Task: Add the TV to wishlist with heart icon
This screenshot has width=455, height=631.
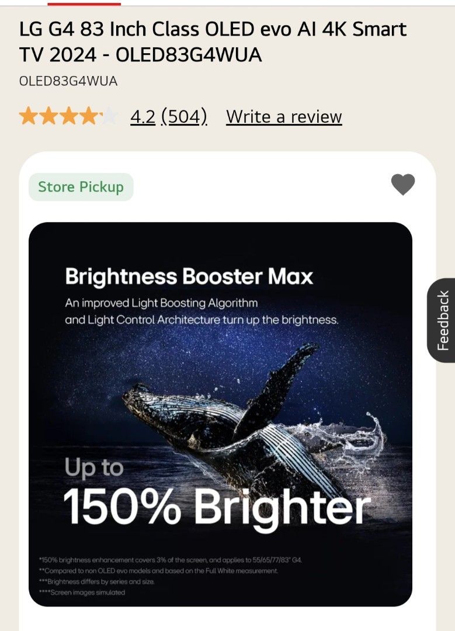Action: pos(402,185)
